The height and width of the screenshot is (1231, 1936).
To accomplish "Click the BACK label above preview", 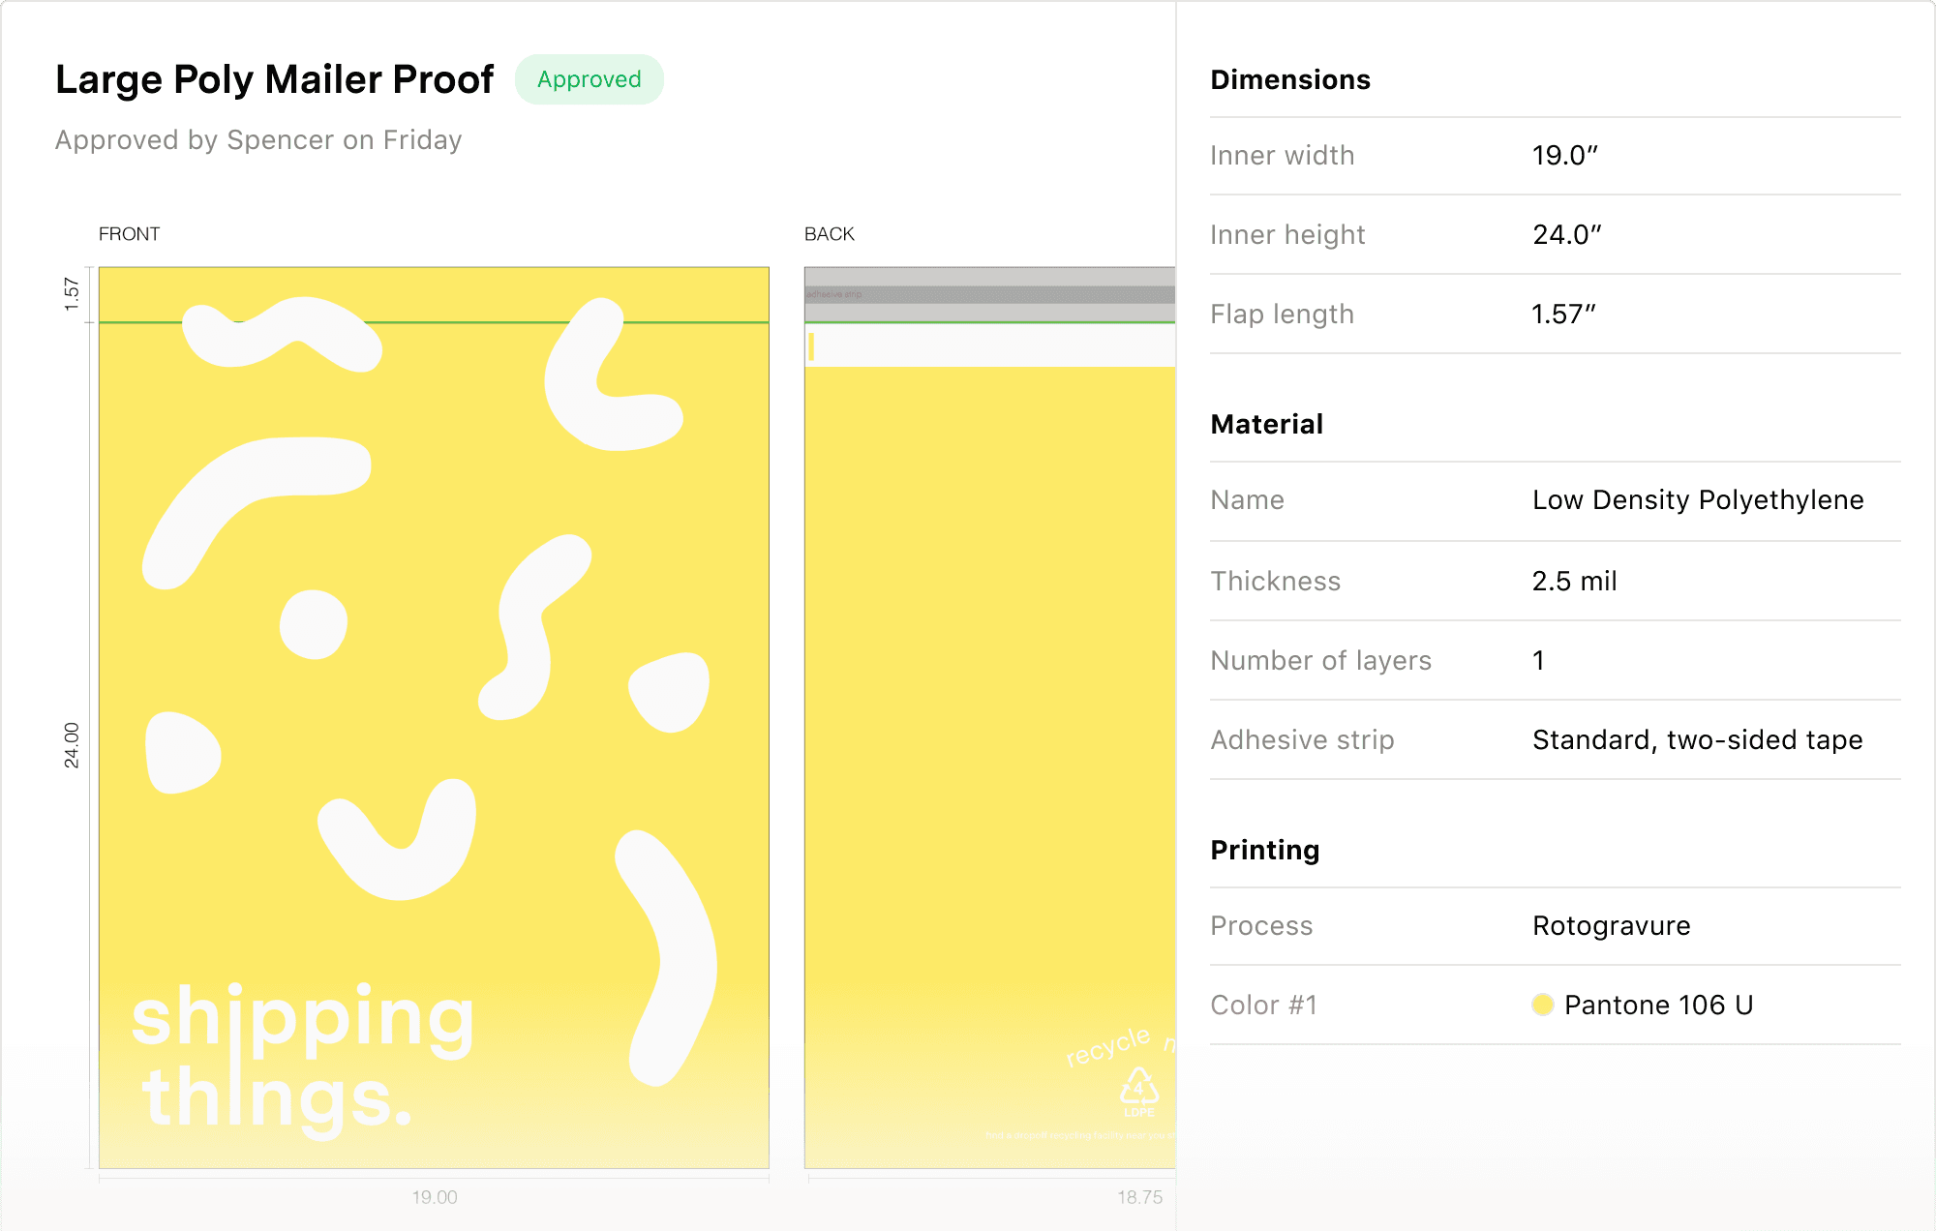I will point(829,234).
